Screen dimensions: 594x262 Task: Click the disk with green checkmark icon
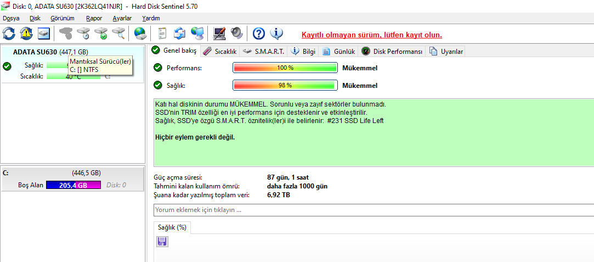101,34
